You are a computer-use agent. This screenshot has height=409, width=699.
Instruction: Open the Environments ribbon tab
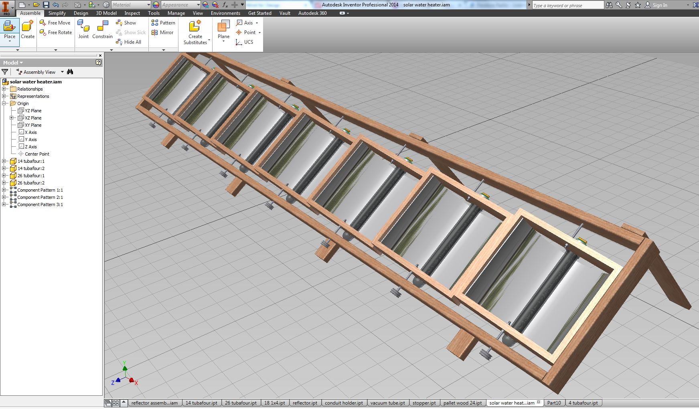click(225, 13)
